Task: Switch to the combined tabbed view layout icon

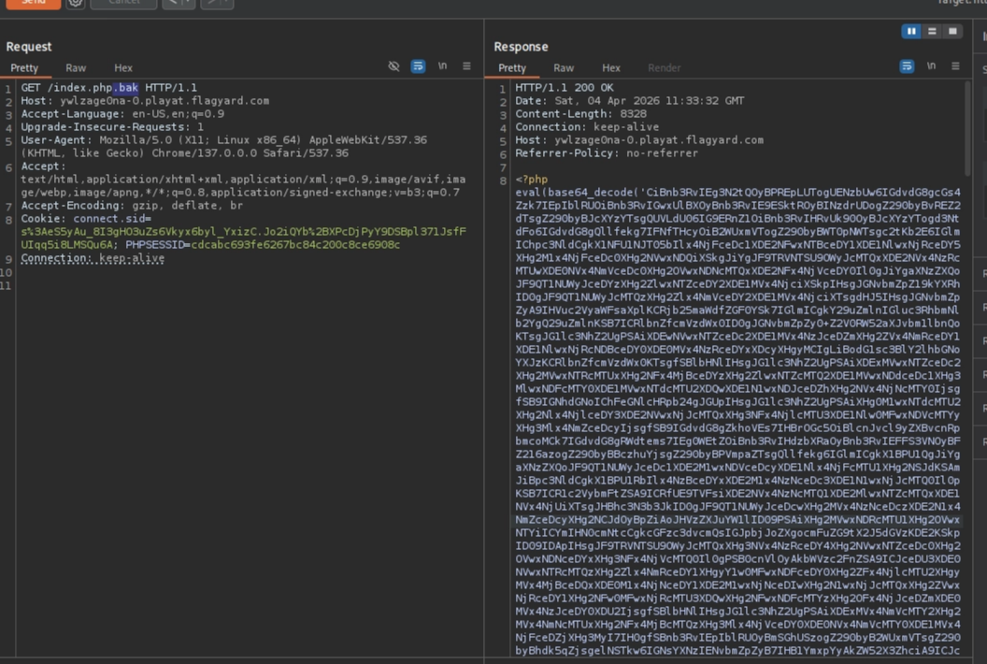Action: (x=952, y=32)
